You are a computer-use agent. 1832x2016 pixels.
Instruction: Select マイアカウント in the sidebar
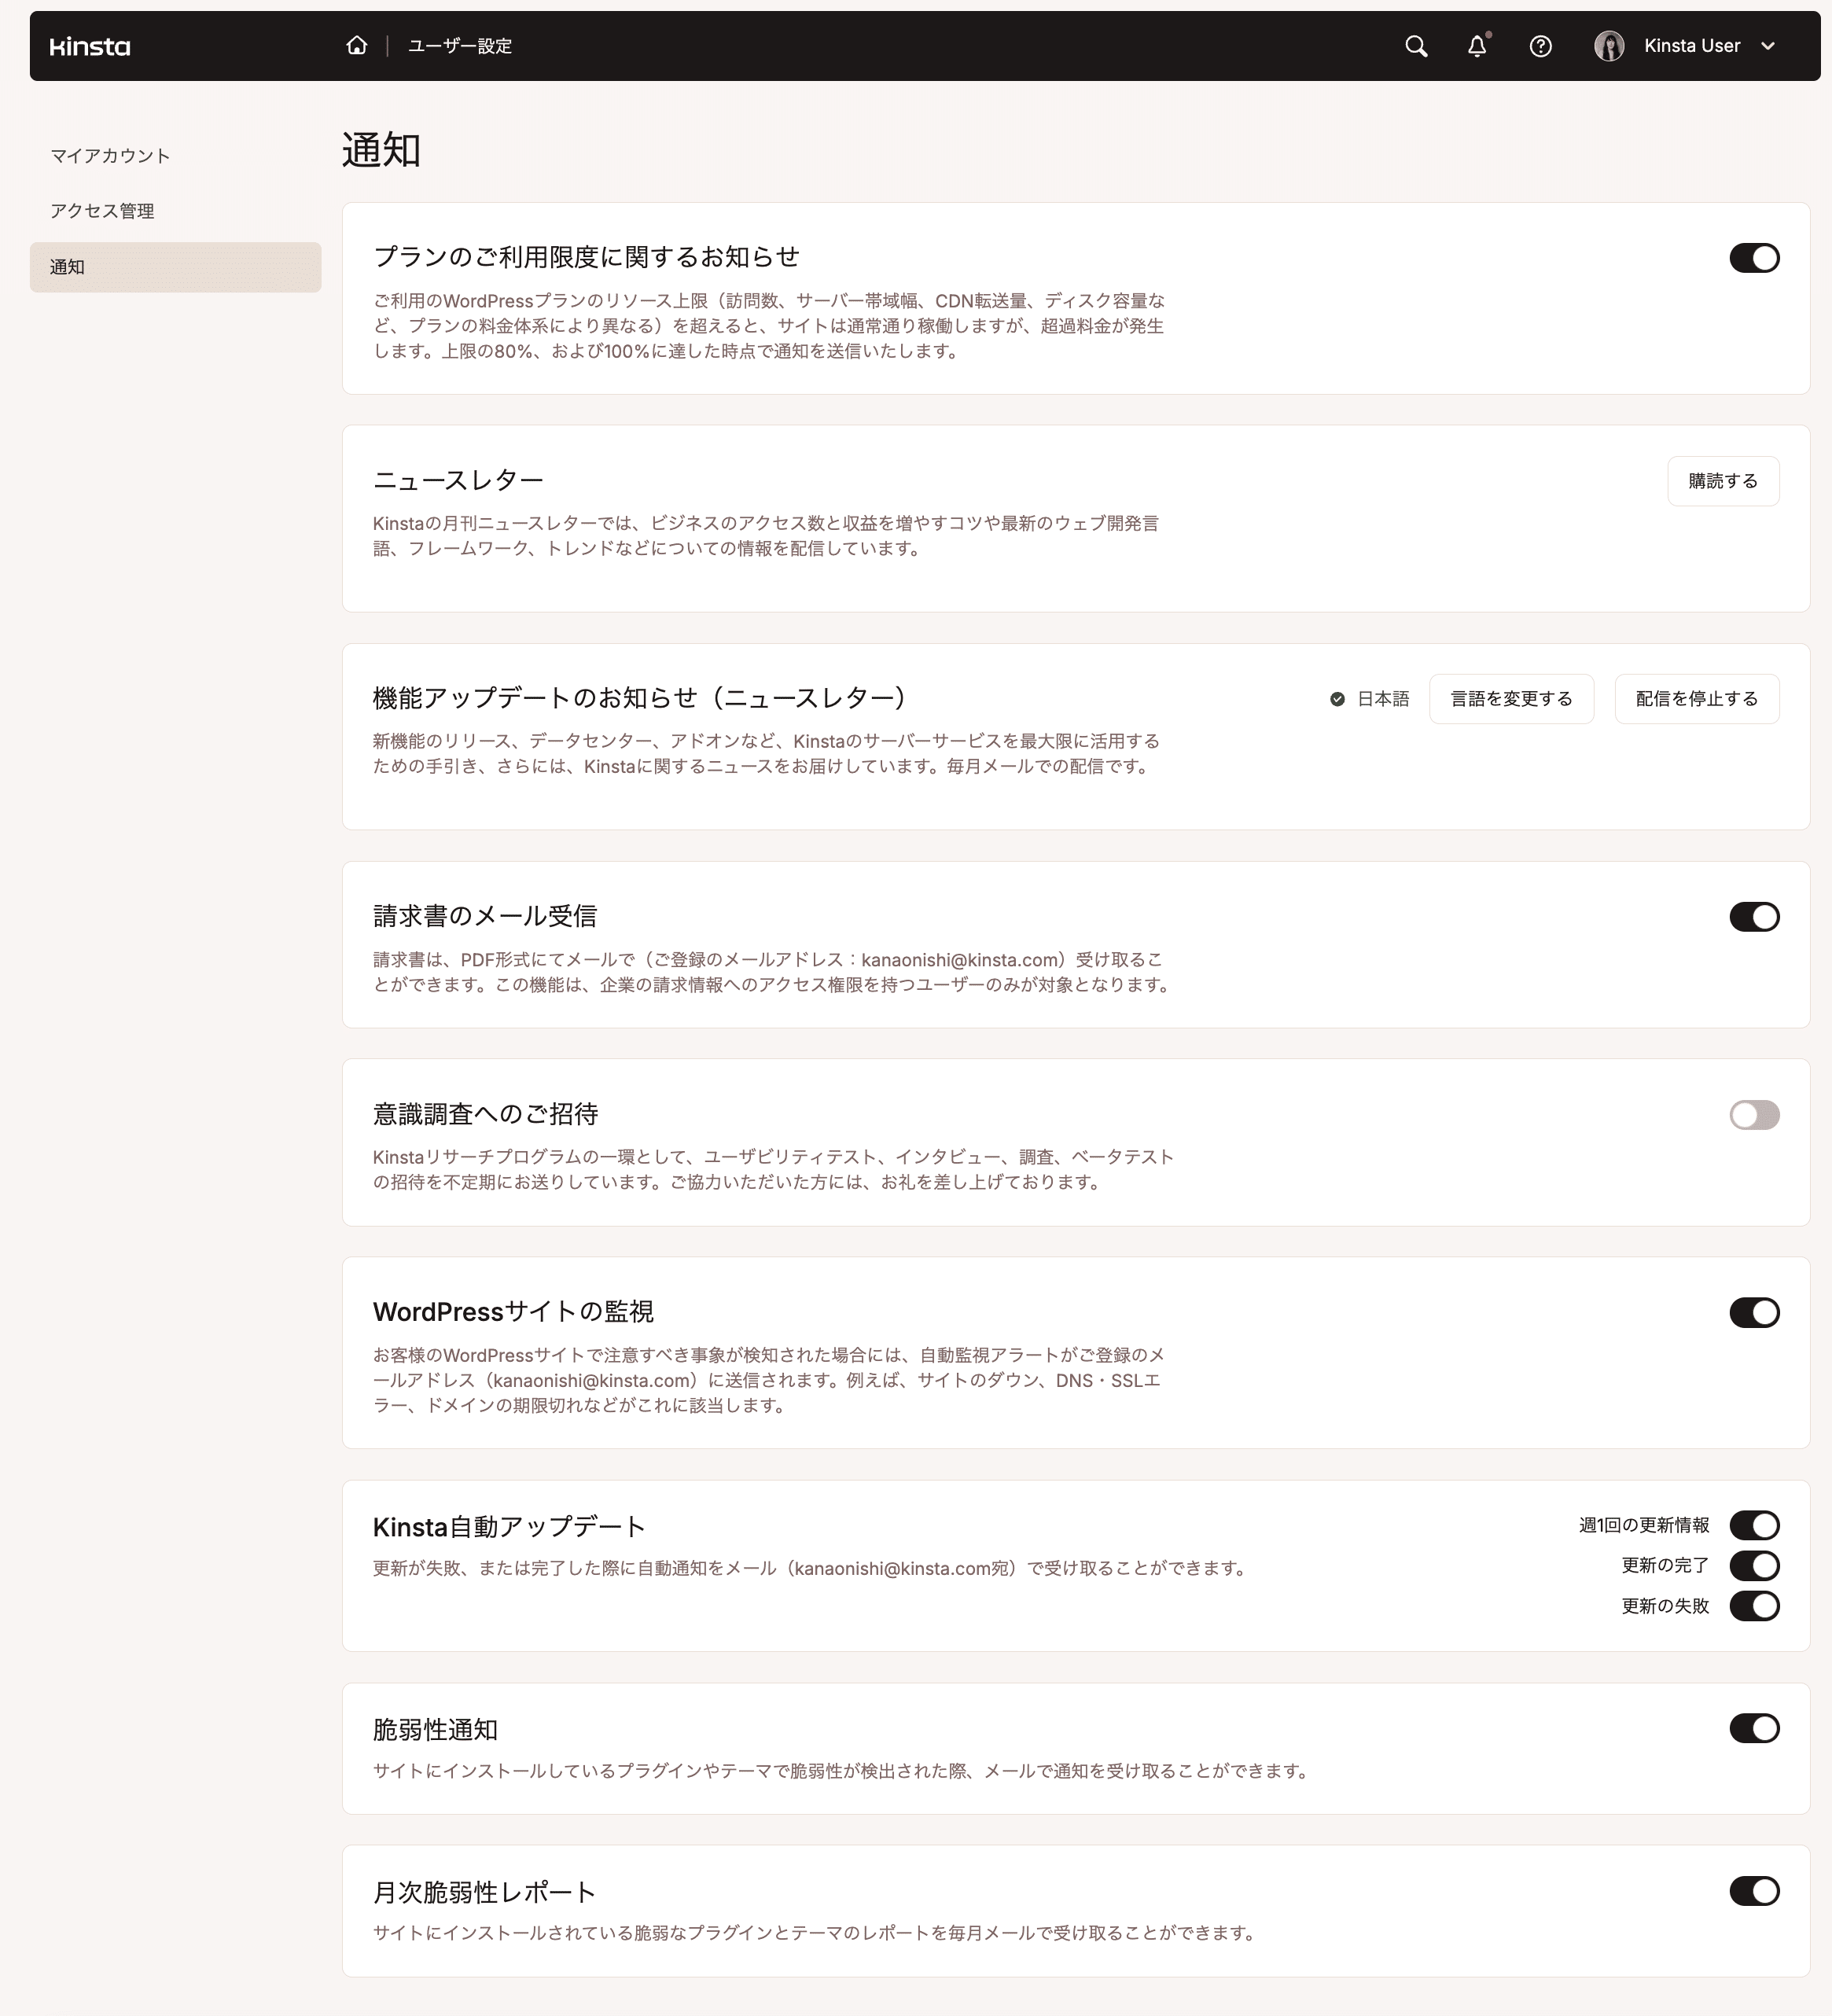click(x=108, y=155)
